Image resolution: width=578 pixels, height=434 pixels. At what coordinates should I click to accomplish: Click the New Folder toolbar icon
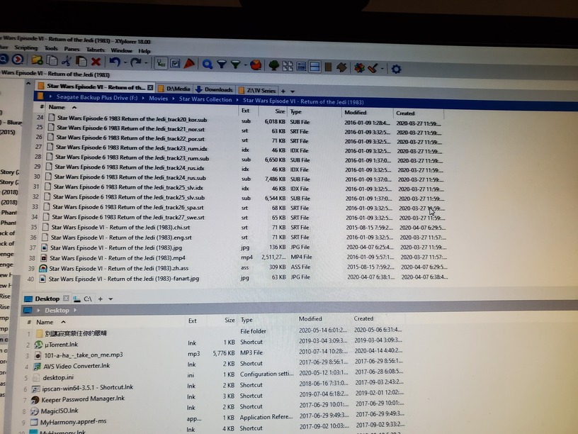(x=37, y=60)
